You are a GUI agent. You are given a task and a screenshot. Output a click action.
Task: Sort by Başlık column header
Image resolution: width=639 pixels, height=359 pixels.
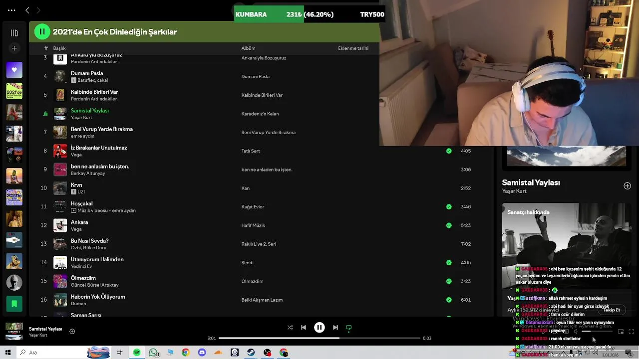[x=59, y=48]
